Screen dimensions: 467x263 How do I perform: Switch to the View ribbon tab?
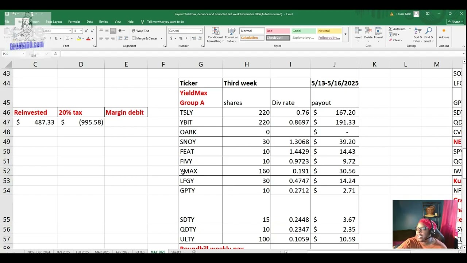pos(118,22)
